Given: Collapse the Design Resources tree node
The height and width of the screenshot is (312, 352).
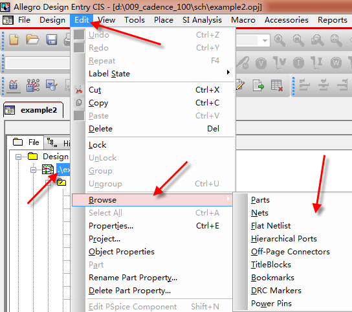Looking at the screenshot, I should 18,157.
